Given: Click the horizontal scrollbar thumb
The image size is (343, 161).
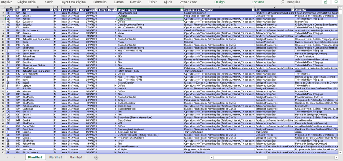Looking at the screenshot, I should click(241, 157).
